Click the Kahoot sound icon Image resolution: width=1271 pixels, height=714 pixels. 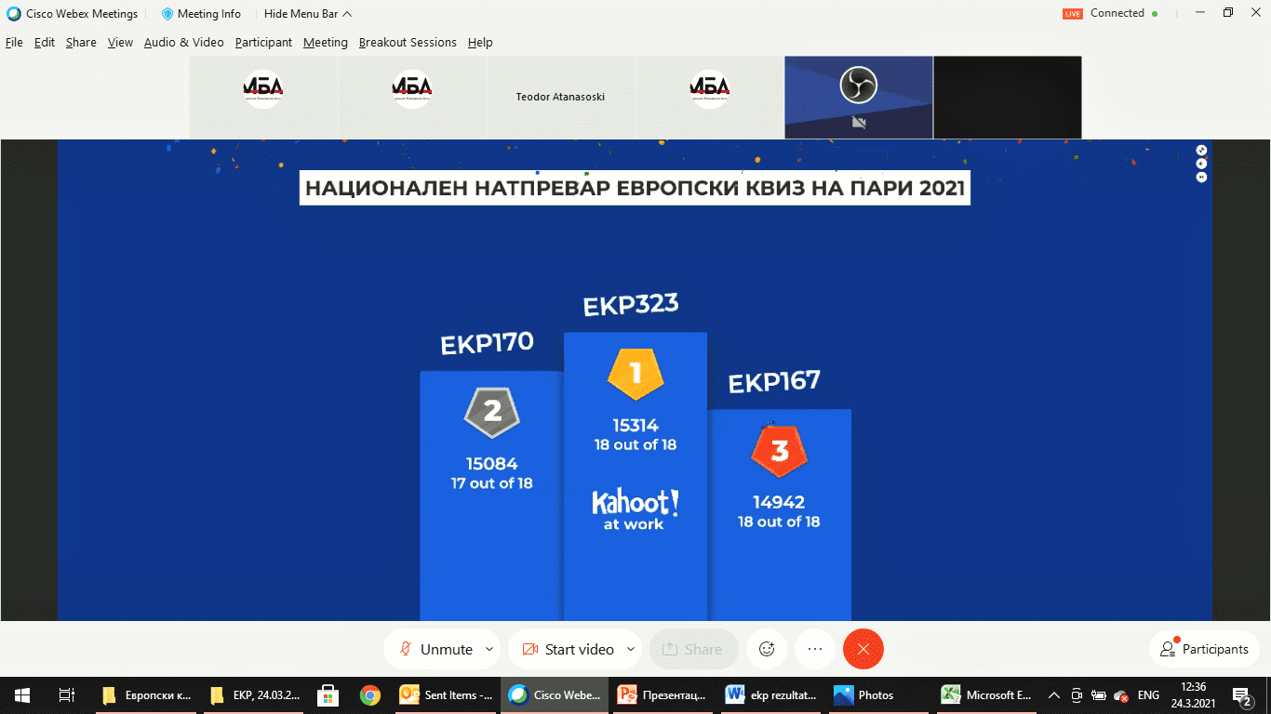point(1201,164)
